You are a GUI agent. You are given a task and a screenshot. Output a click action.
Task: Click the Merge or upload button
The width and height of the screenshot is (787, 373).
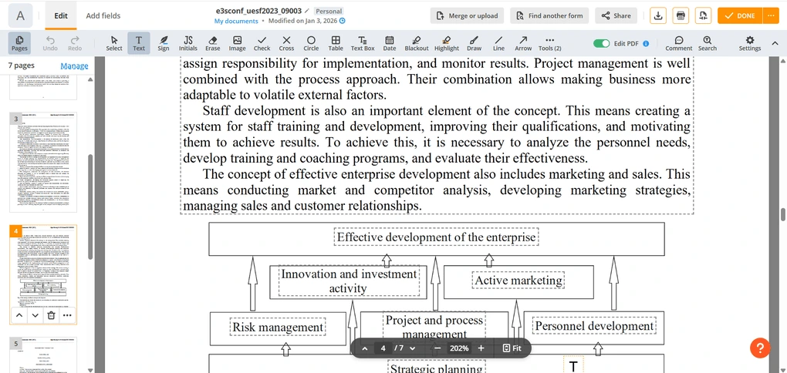point(468,15)
